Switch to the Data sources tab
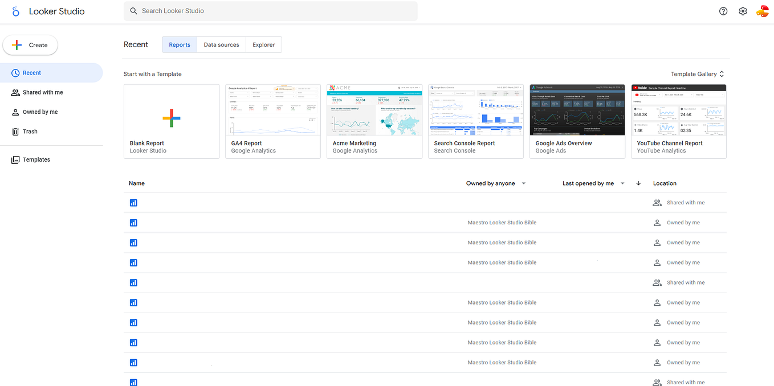This screenshot has height=386, width=774. pos(221,44)
